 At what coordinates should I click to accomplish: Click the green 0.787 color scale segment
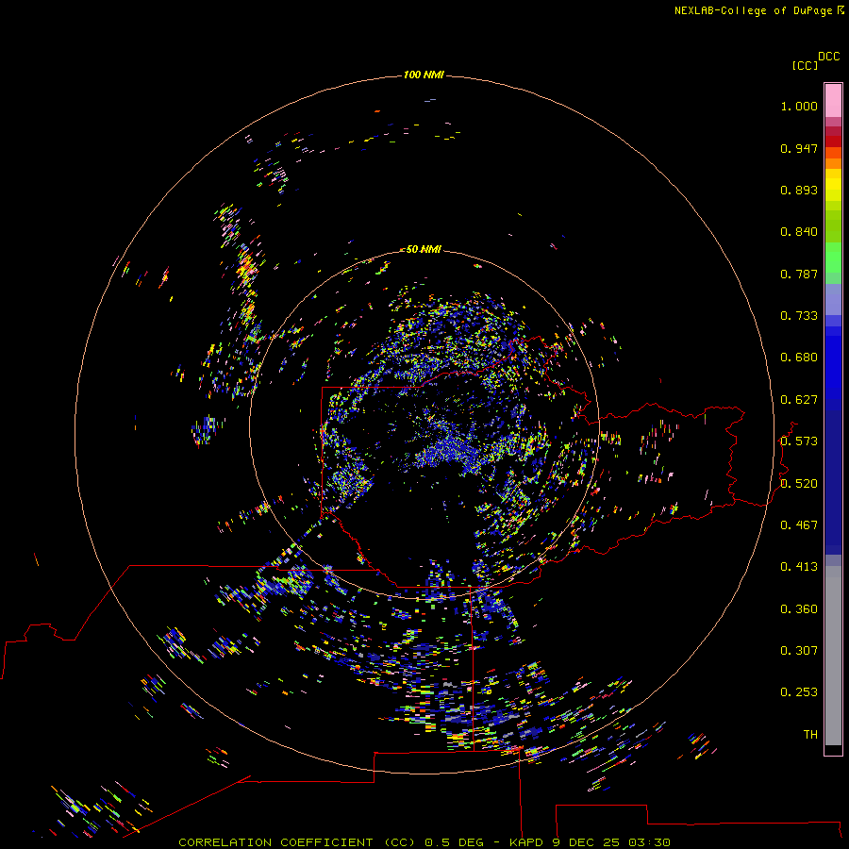tap(833, 263)
